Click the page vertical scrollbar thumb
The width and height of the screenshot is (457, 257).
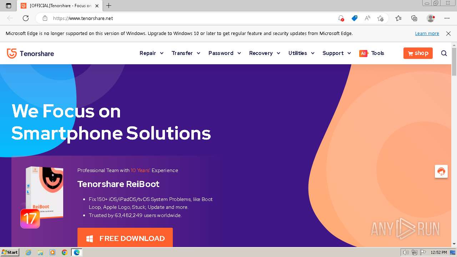click(x=454, y=61)
